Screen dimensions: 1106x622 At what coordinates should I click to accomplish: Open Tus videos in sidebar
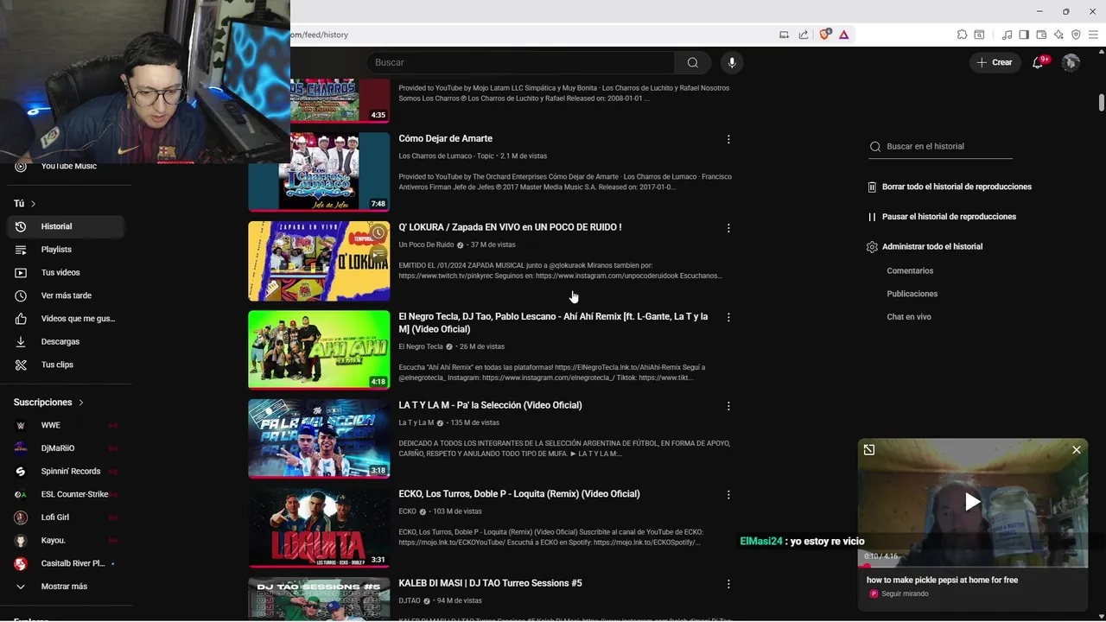66,272
